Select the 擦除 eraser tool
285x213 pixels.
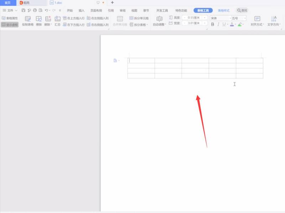(39, 21)
